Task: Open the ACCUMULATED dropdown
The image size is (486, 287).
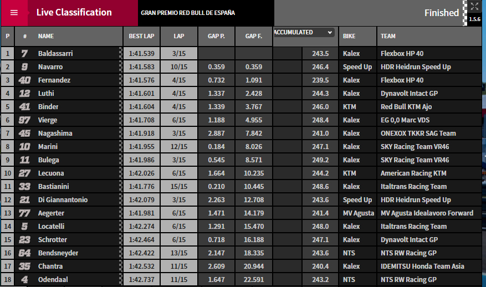Action: (x=304, y=33)
